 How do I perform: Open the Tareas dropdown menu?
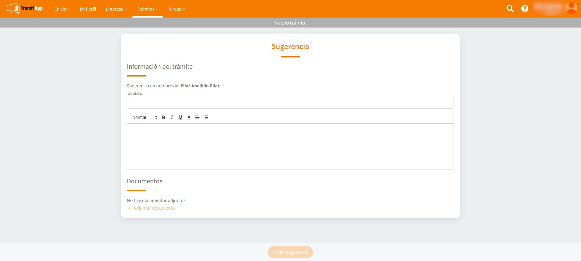tap(176, 9)
